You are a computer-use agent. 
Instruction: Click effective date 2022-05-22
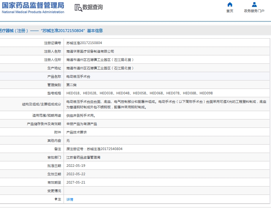(x=76, y=174)
